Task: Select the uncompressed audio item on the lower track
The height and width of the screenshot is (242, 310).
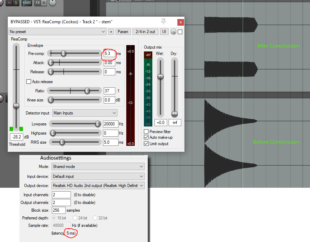Action: (231, 143)
